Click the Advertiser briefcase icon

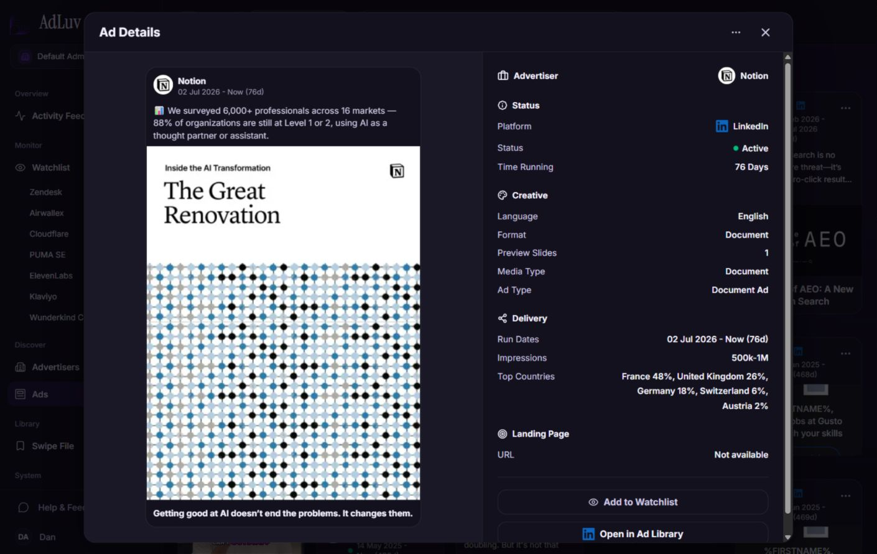click(x=503, y=76)
